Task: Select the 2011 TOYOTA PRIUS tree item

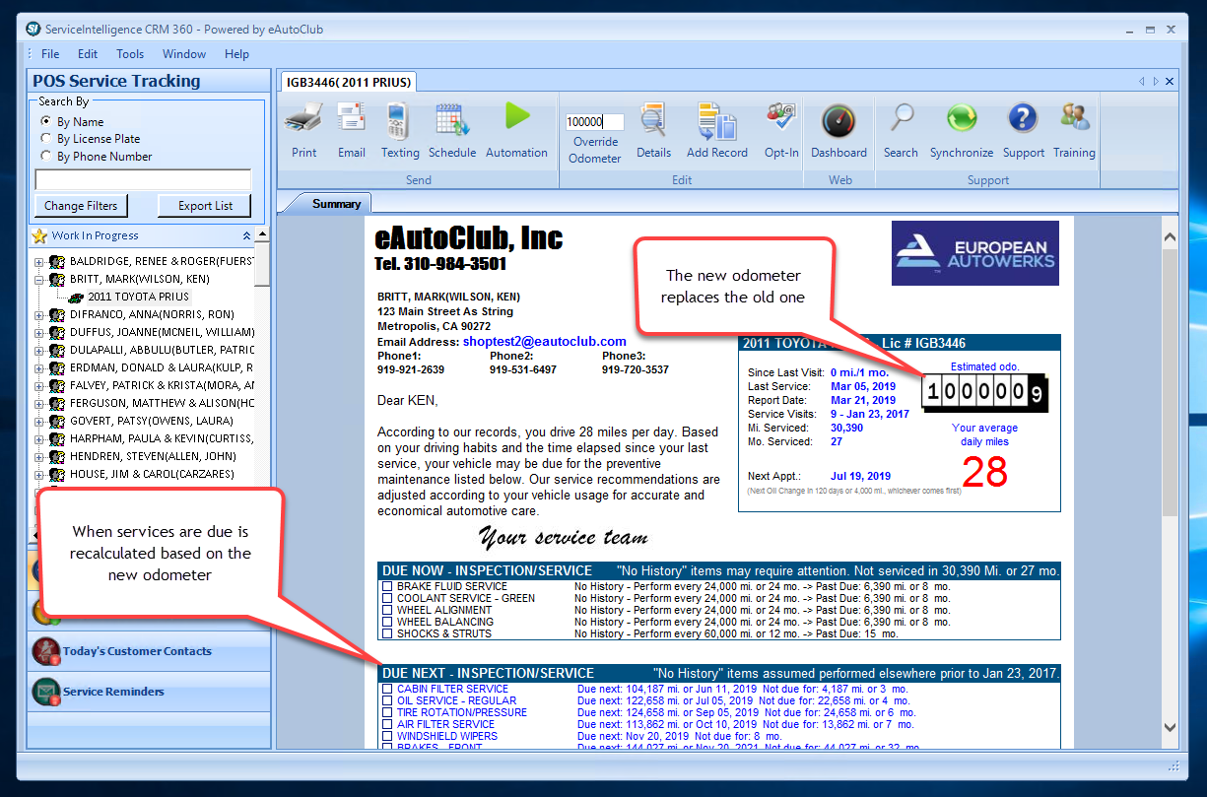Action: coord(138,297)
